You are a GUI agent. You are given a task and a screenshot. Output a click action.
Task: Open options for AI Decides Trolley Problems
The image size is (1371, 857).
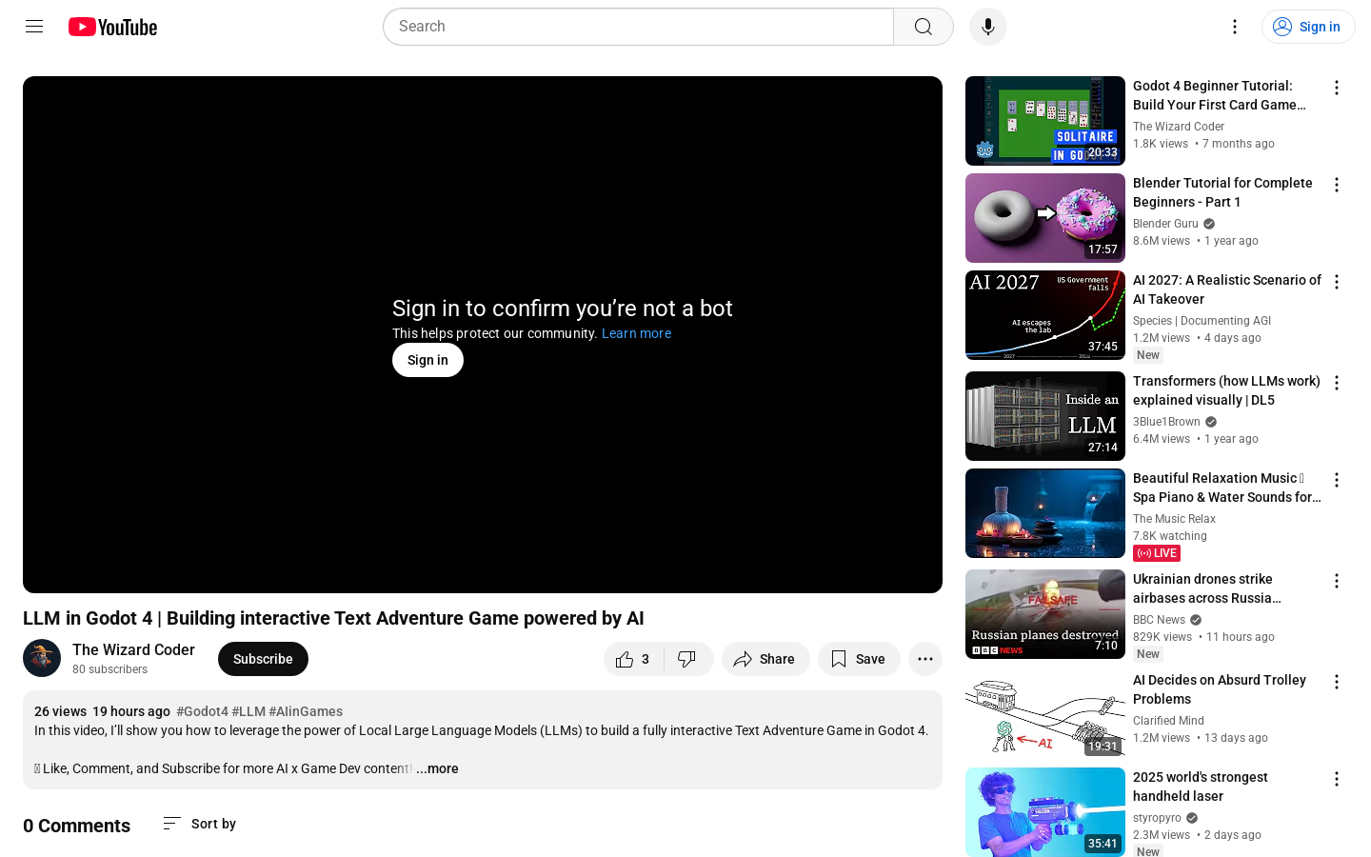(x=1337, y=682)
